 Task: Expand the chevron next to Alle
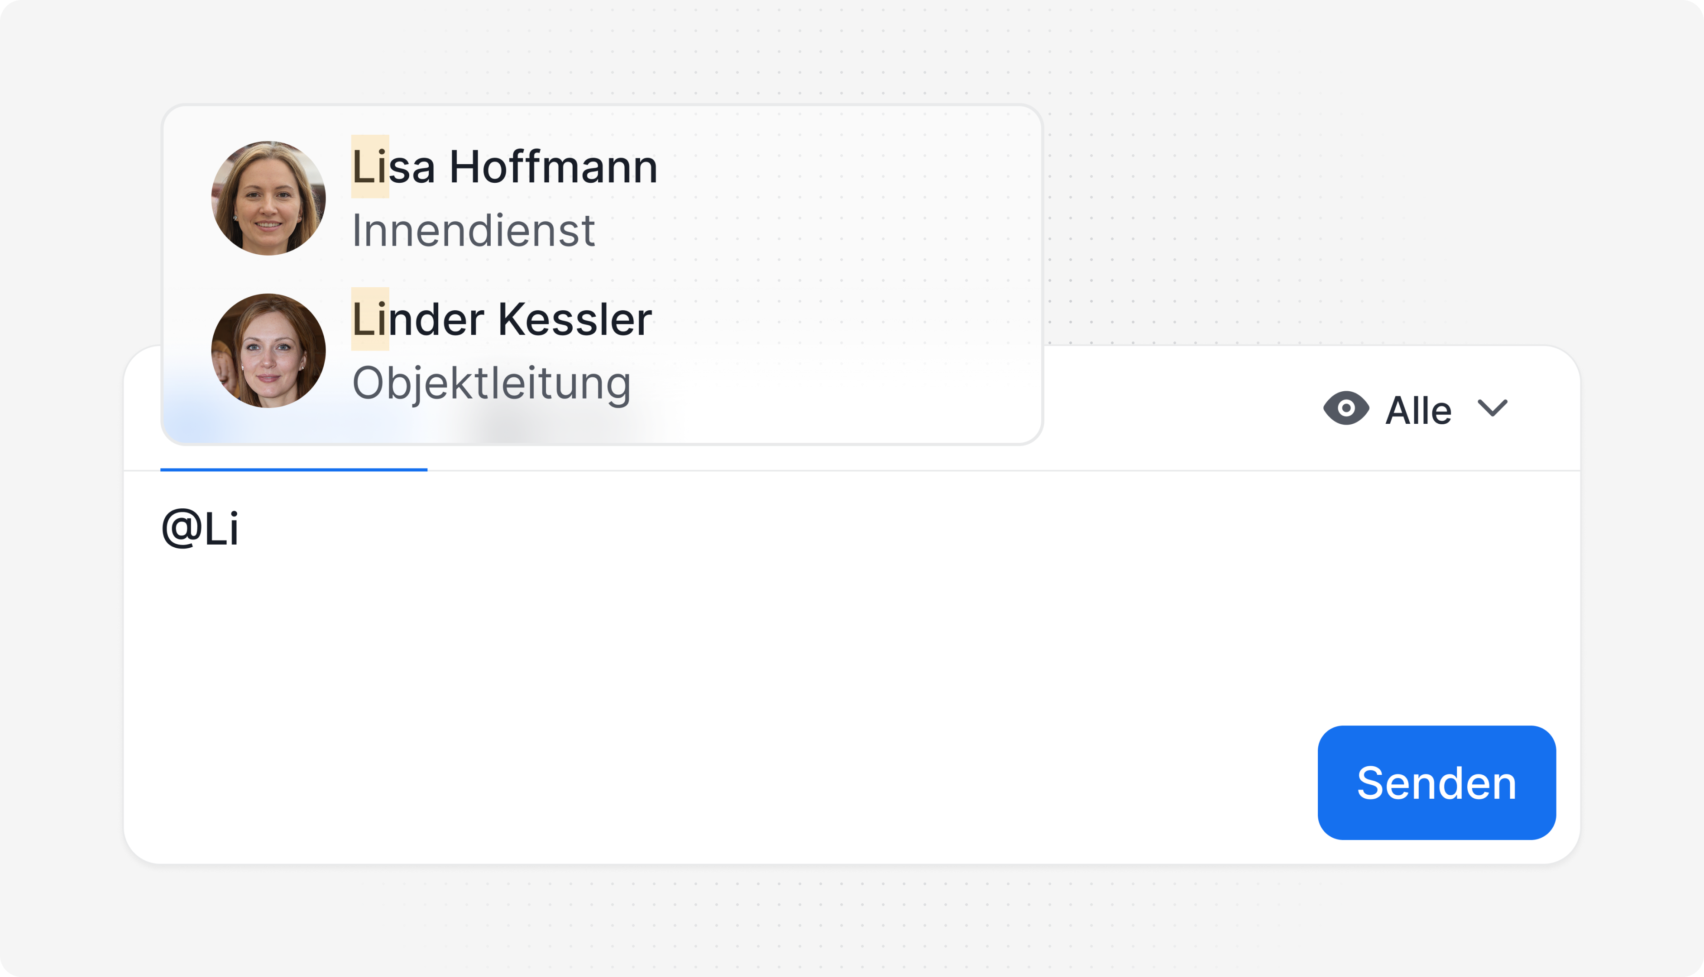click(x=1492, y=408)
